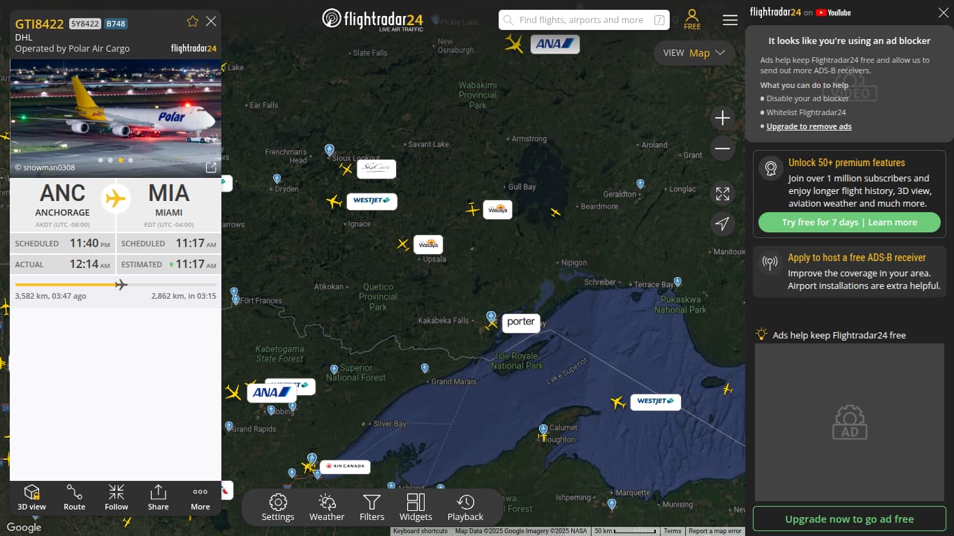Open the aircraft photo in full view

pos(211,167)
